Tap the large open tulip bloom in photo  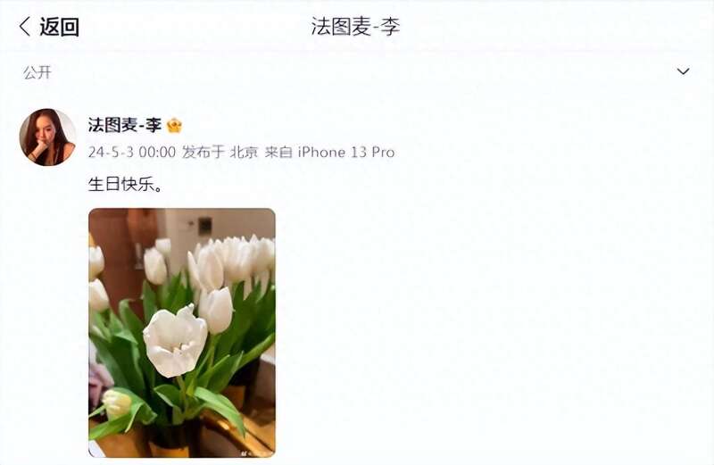click(x=176, y=341)
